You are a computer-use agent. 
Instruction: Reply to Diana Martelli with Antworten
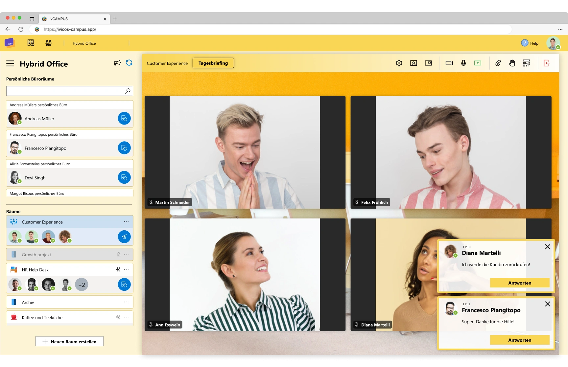(519, 283)
